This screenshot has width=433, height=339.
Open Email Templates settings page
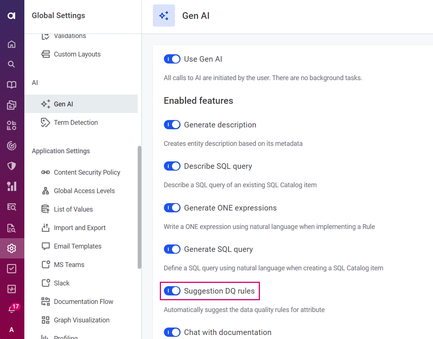coord(78,246)
